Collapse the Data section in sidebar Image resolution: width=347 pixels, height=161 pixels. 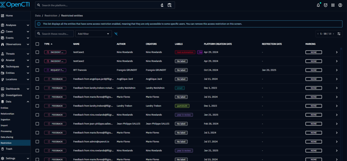pyautogui.click(x=28, y=101)
